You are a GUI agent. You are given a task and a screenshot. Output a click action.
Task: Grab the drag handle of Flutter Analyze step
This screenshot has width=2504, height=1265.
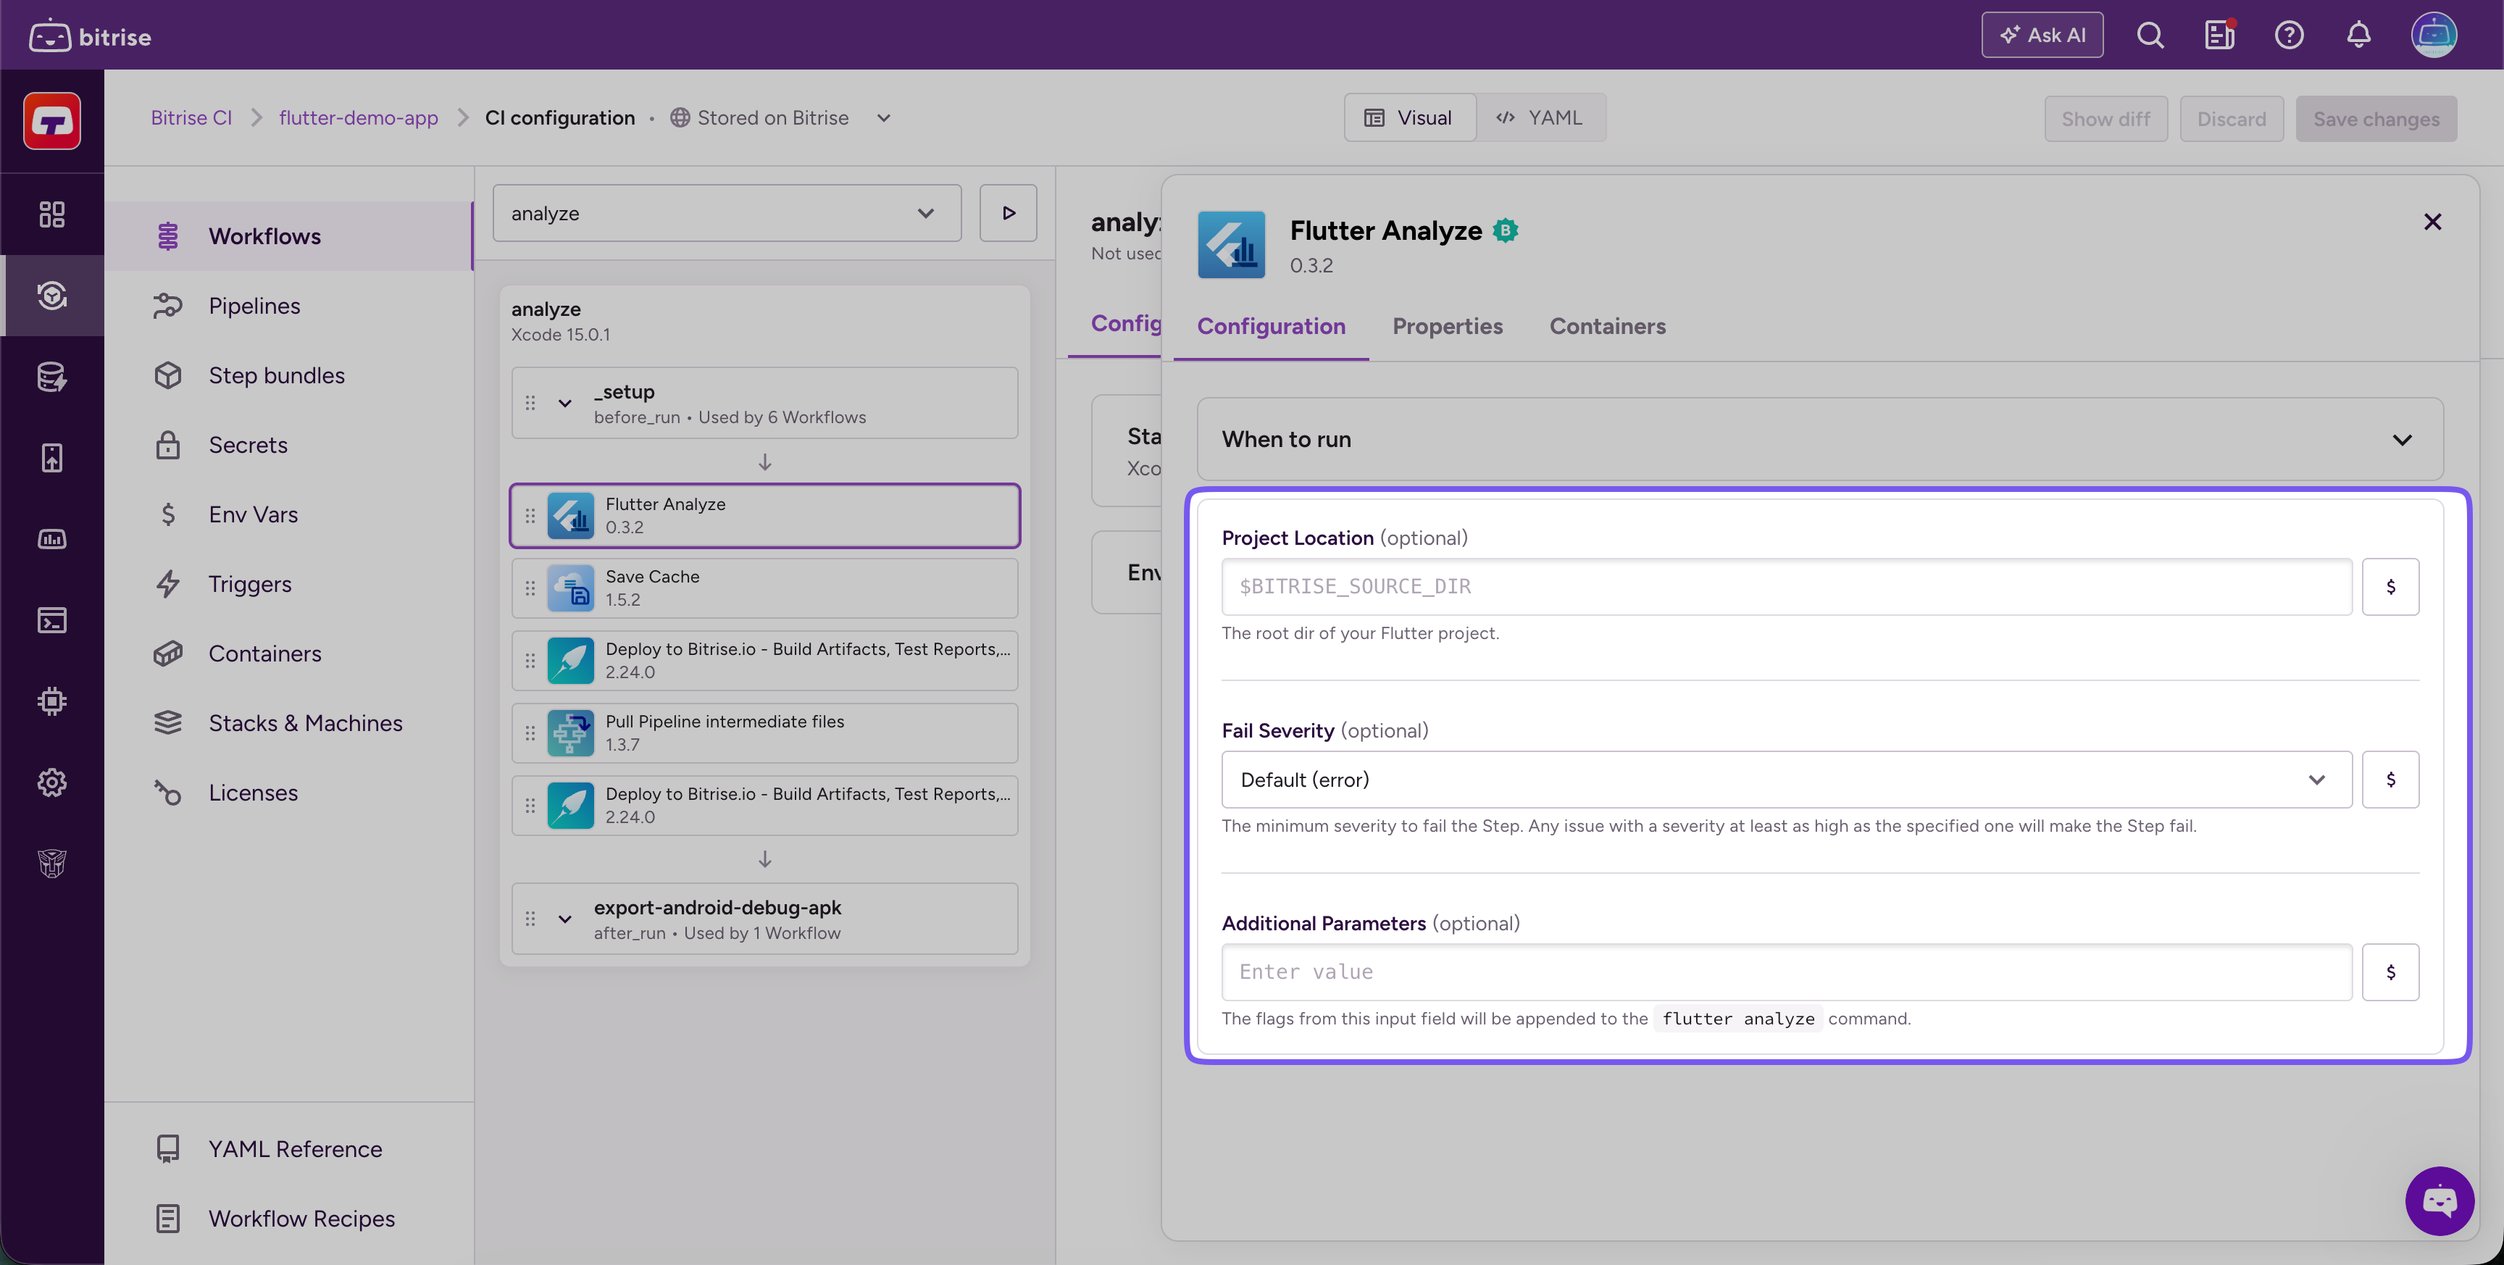click(530, 515)
